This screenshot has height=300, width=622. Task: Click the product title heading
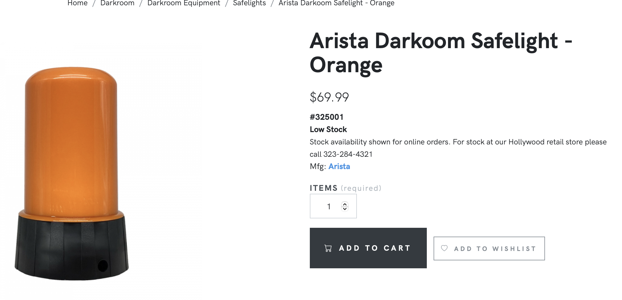pyautogui.click(x=440, y=53)
